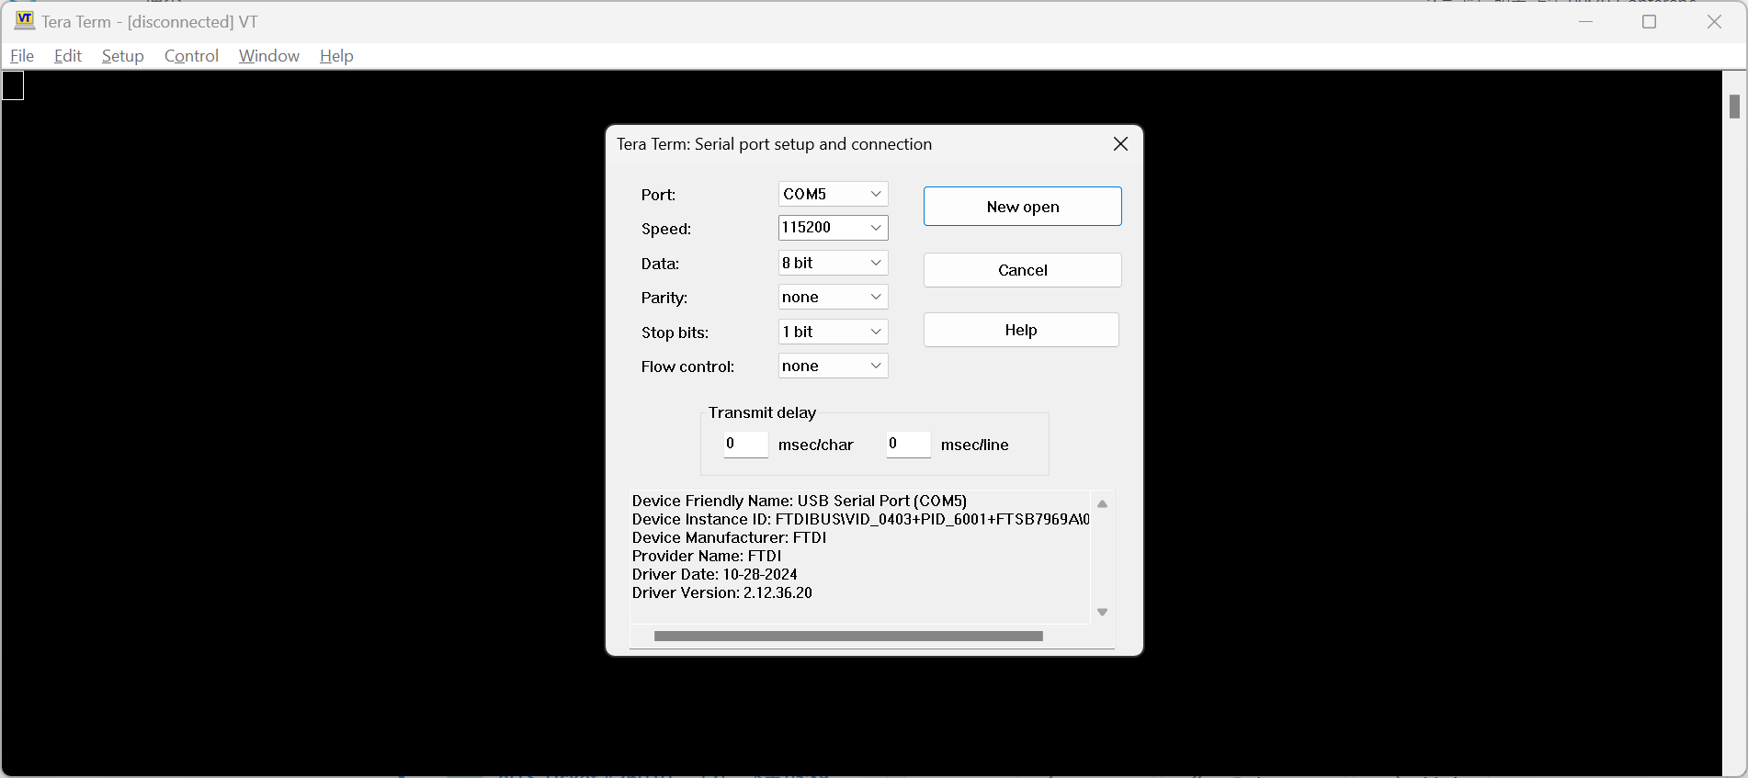The height and width of the screenshot is (778, 1748).
Task: Click the msec/char delay input field
Action: point(745,444)
